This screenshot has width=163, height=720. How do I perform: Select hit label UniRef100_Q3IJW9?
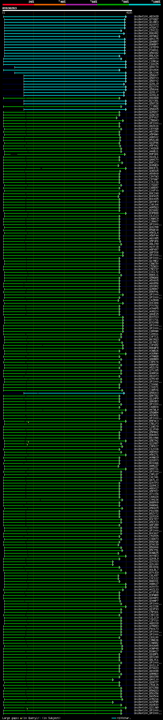tap(146, 707)
